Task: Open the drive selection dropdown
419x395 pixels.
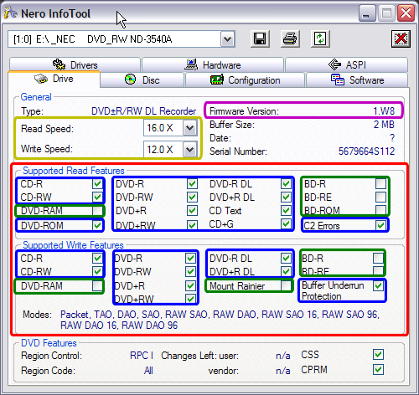Action: pos(228,39)
